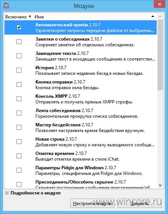Image resolution: width=168 pixels, height=214 pixels.
Task: Click the vertical scrollbar thumb
Action: point(160,55)
